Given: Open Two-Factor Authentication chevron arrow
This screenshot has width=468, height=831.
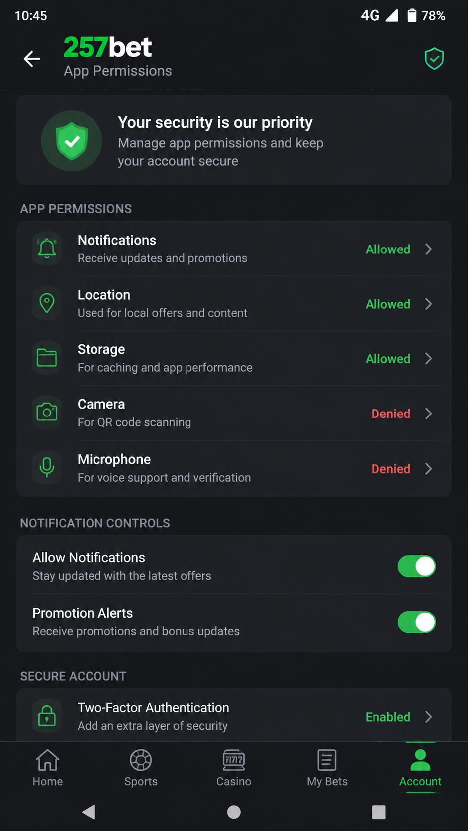Looking at the screenshot, I should click(429, 717).
